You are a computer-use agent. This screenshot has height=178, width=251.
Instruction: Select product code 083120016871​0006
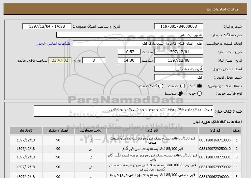(215, 140)
